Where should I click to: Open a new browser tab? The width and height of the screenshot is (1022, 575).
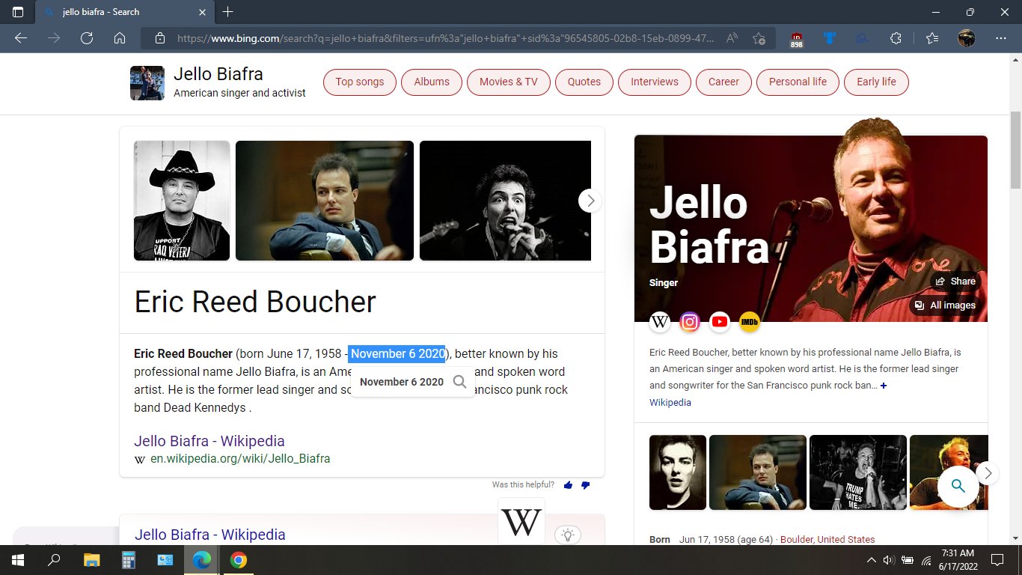click(x=228, y=12)
